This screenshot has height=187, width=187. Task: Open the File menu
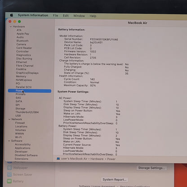click(x=55, y=16)
